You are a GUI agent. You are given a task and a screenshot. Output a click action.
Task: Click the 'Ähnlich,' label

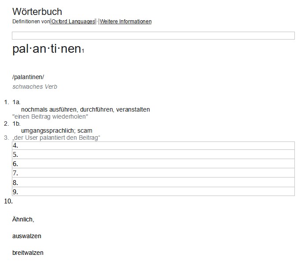point(23,219)
